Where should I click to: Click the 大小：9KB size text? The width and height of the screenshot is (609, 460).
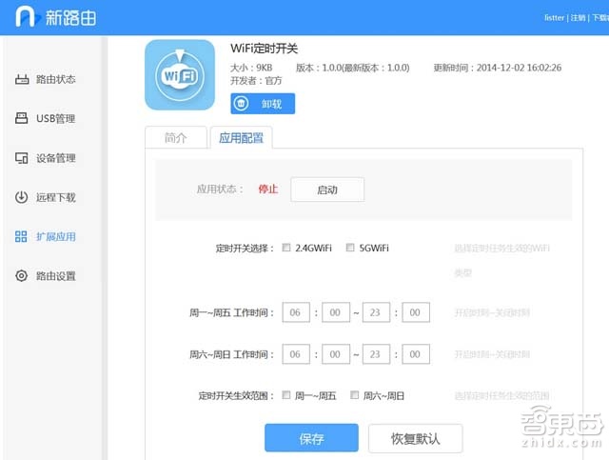pos(251,68)
